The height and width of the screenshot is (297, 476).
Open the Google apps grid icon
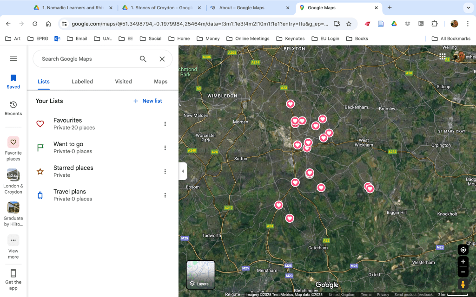pos(443,57)
